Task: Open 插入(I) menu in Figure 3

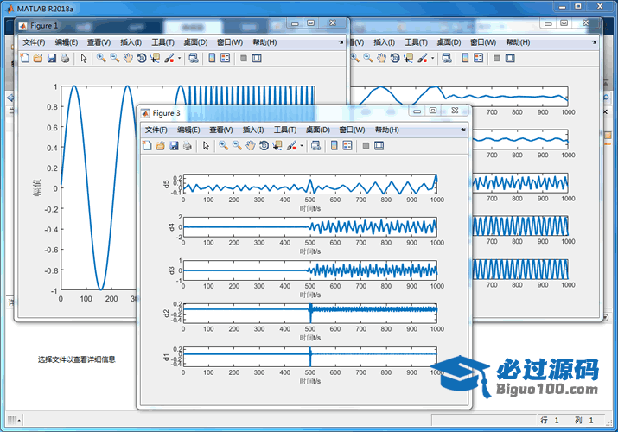Action: click(x=252, y=130)
